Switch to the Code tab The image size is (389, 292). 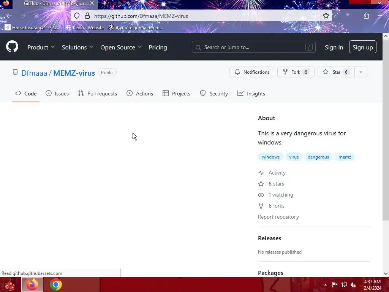(26, 94)
